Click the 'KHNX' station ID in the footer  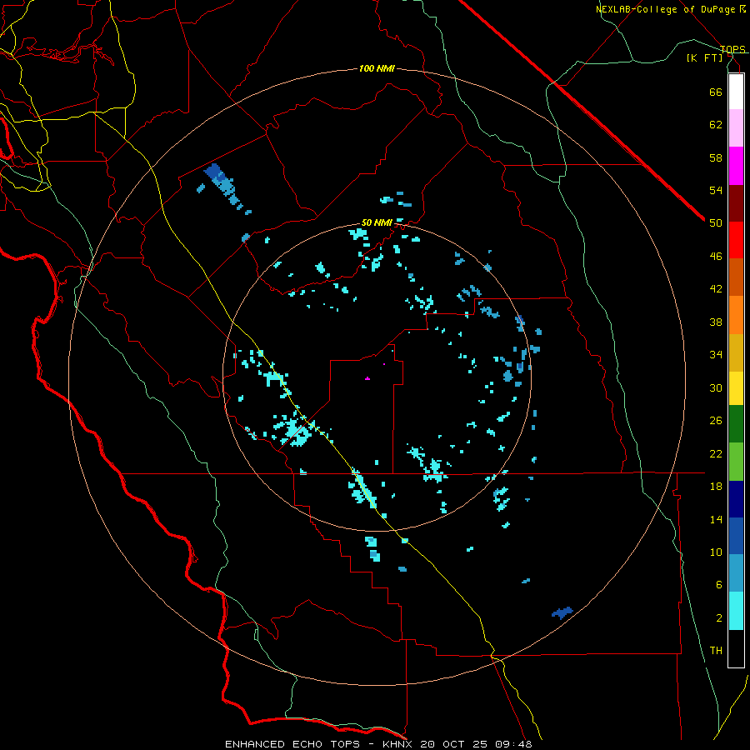(399, 744)
